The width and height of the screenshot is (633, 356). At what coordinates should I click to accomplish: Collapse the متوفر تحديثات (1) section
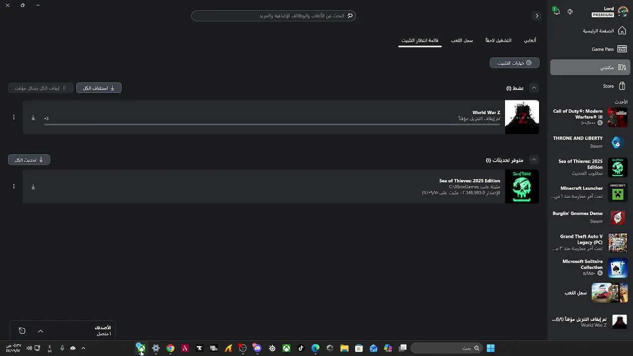[534, 160]
